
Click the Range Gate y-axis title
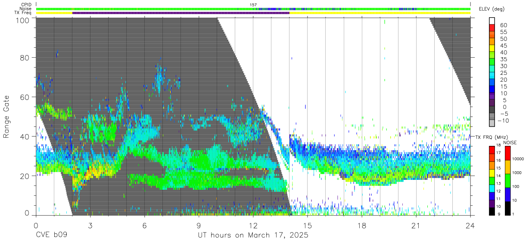tap(7, 117)
